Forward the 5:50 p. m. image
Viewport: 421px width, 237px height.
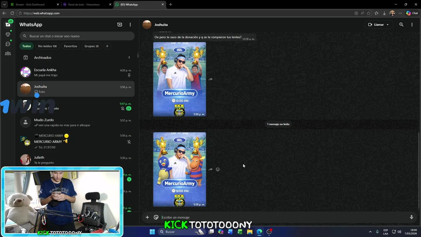pos(210,79)
